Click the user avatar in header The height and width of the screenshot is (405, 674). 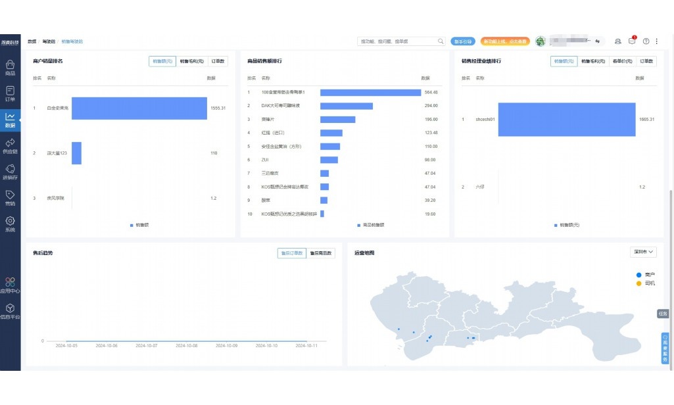[541, 41]
